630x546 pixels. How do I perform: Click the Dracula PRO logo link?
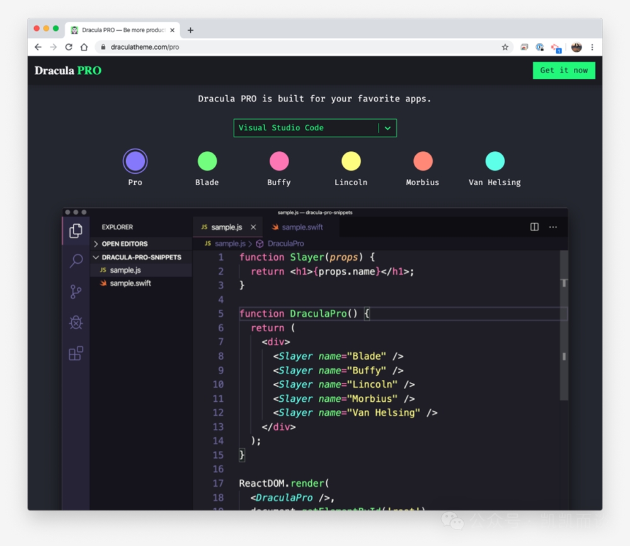point(68,71)
